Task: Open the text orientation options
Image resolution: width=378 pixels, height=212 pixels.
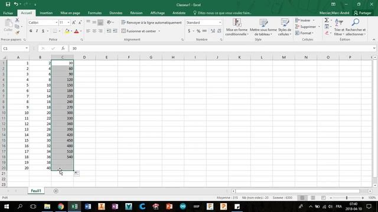Action: tap(110, 22)
